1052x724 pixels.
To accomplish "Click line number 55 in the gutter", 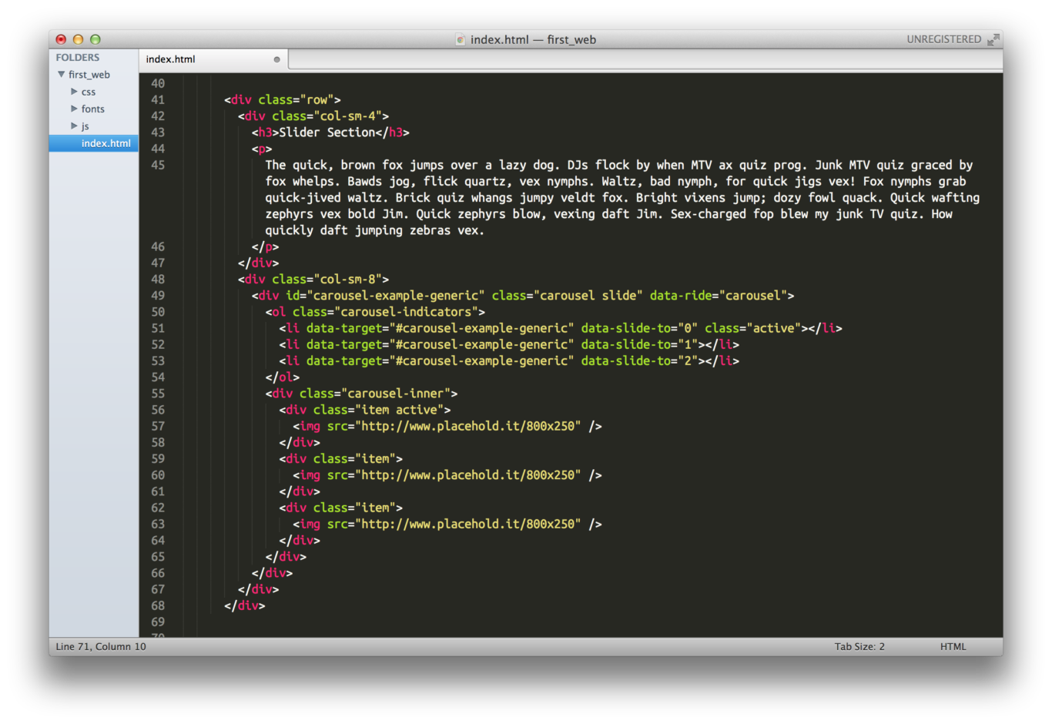I will point(158,394).
